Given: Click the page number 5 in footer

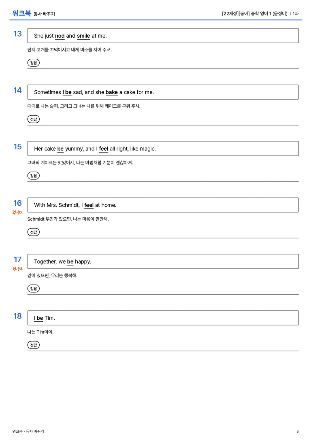Looking at the screenshot, I should tap(298, 431).
